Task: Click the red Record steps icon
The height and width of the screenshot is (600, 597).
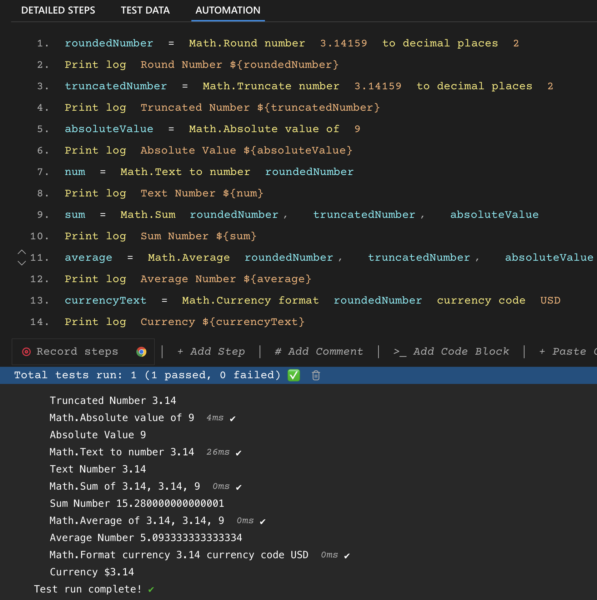Action: point(26,352)
